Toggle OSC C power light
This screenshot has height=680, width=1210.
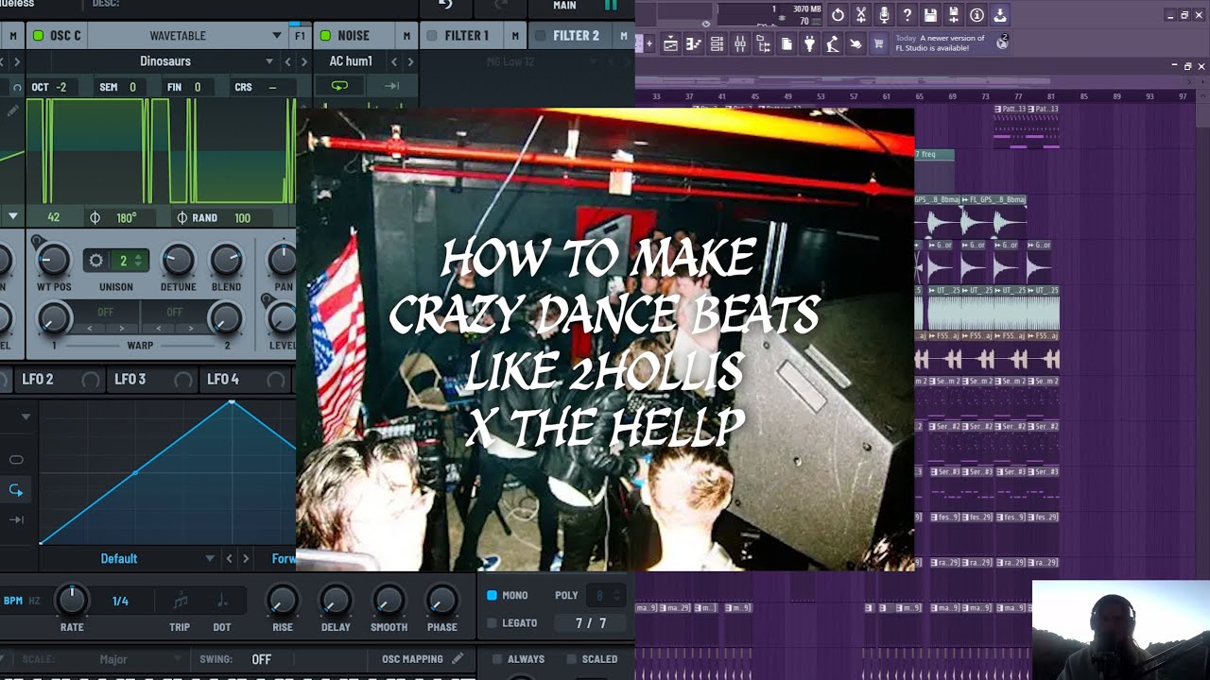coord(39,36)
